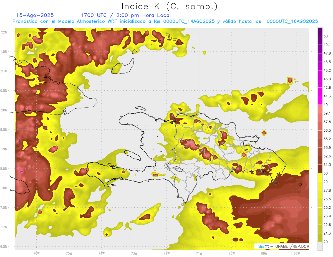Click the colorbar value "47.8"

click(x=327, y=53)
